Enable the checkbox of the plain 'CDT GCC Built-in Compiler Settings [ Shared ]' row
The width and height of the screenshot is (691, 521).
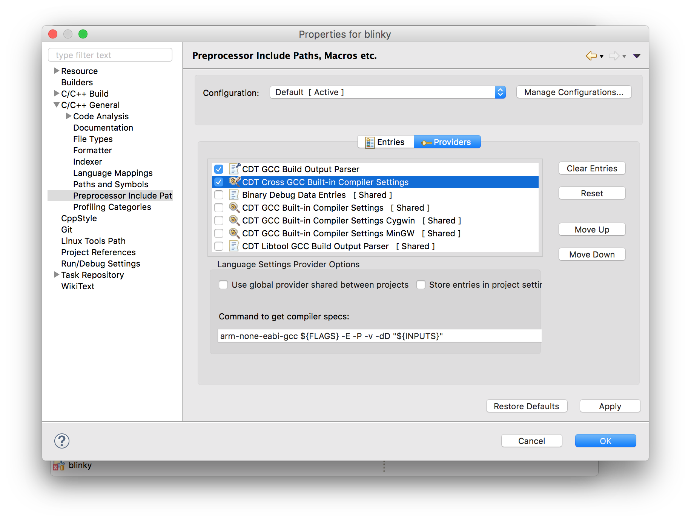[219, 208]
